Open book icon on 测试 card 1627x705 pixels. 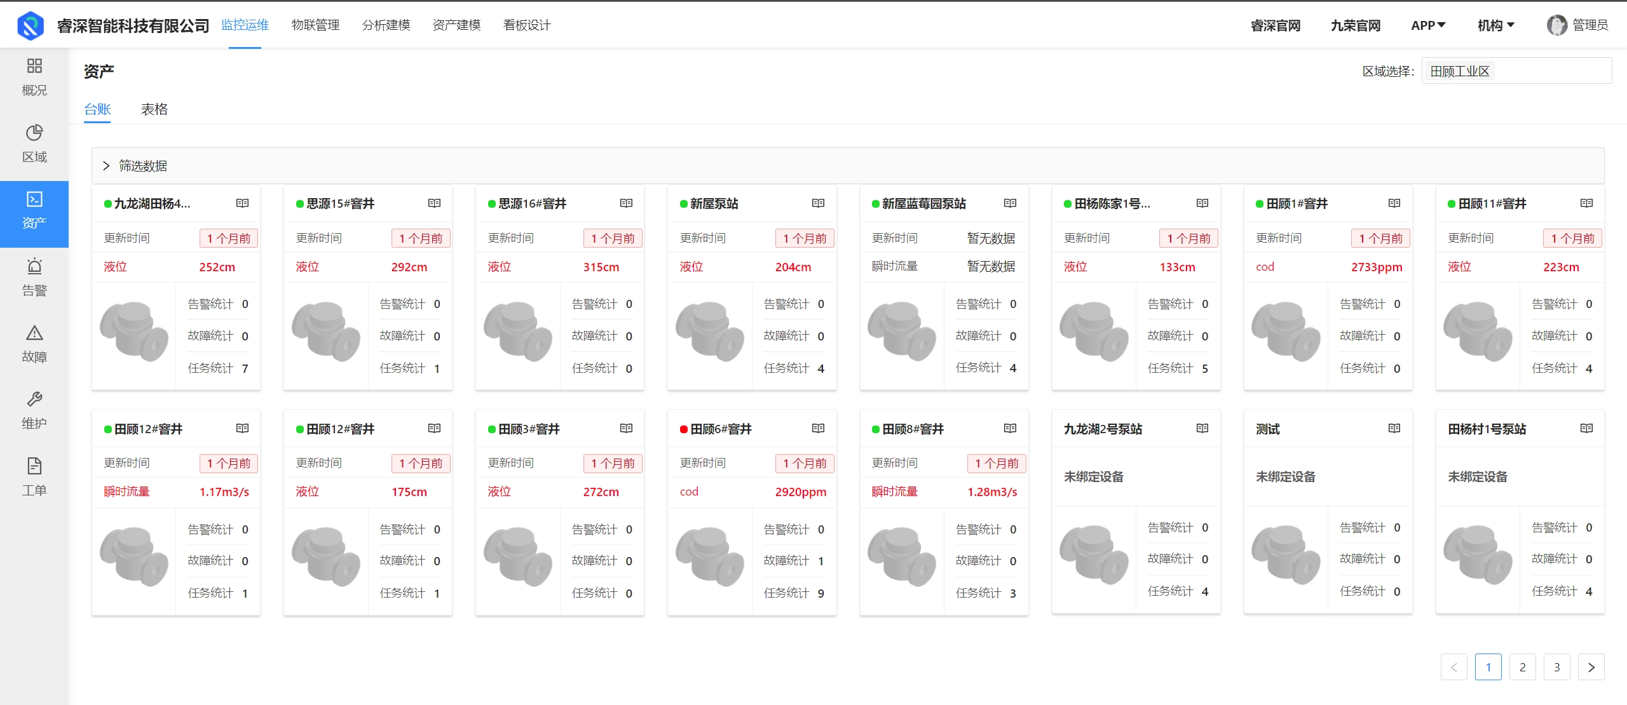[x=1394, y=429]
